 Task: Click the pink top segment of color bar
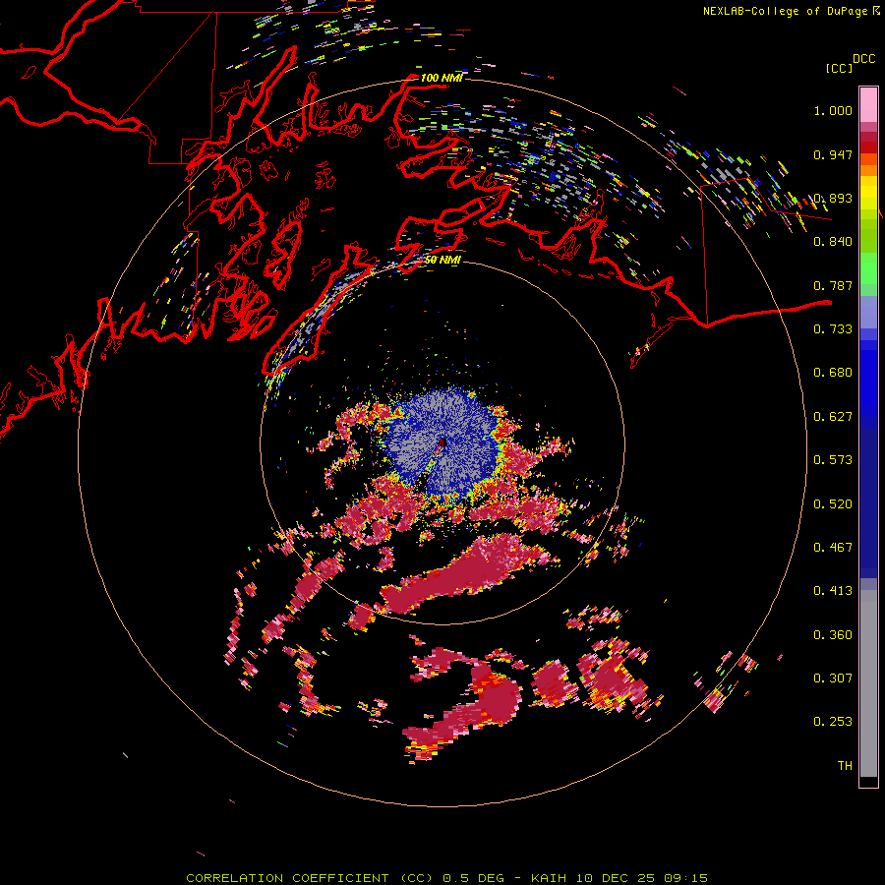coord(868,105)
